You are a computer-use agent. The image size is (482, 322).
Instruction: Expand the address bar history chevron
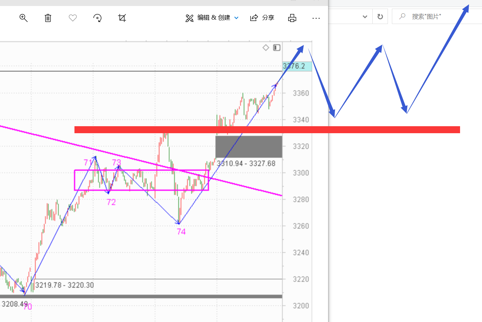(x=365, y=17)
